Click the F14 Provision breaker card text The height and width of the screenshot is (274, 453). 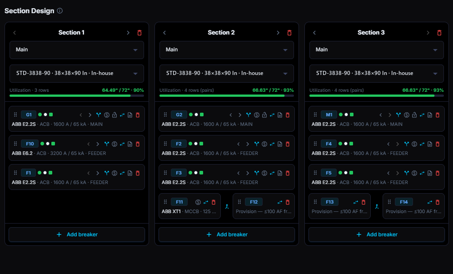tap(413, 212)
